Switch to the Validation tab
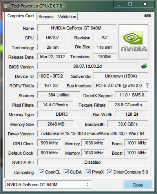The height and width of the screenshot is (194, 157). point(67,17)
